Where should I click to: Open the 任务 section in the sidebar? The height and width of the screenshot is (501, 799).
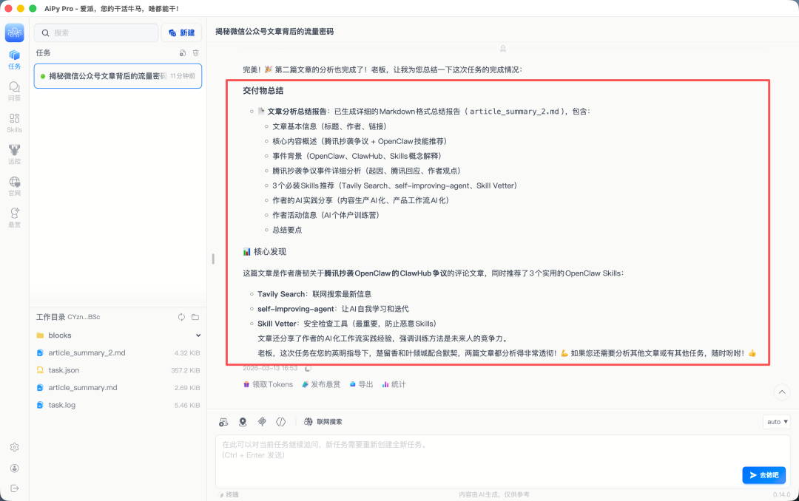tap(14, 60)
